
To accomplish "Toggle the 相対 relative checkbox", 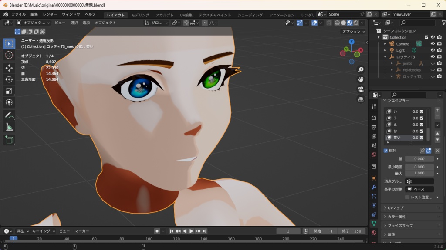I will click(x=386, y=151).
